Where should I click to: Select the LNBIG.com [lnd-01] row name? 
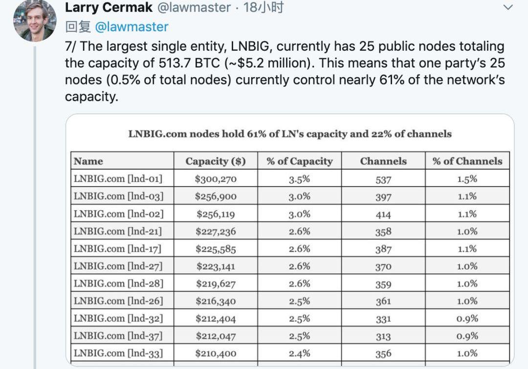click(117, 179)
